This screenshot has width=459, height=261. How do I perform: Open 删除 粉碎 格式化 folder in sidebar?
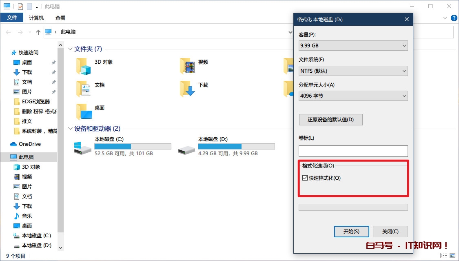coord(35,112)
